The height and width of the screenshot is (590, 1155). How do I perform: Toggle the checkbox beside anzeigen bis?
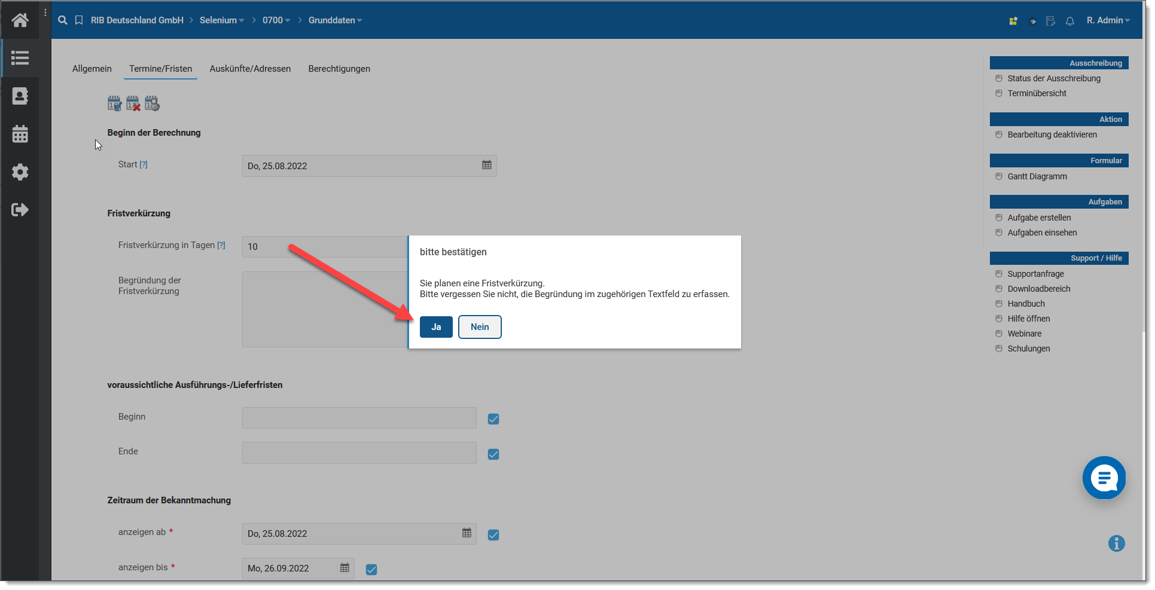point(371,570)
